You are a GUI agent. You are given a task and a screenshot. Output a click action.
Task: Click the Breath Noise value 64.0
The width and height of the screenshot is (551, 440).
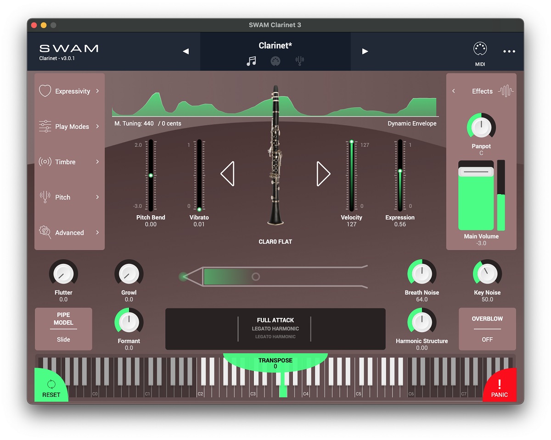pyautogui.click(x=422, y=300)
